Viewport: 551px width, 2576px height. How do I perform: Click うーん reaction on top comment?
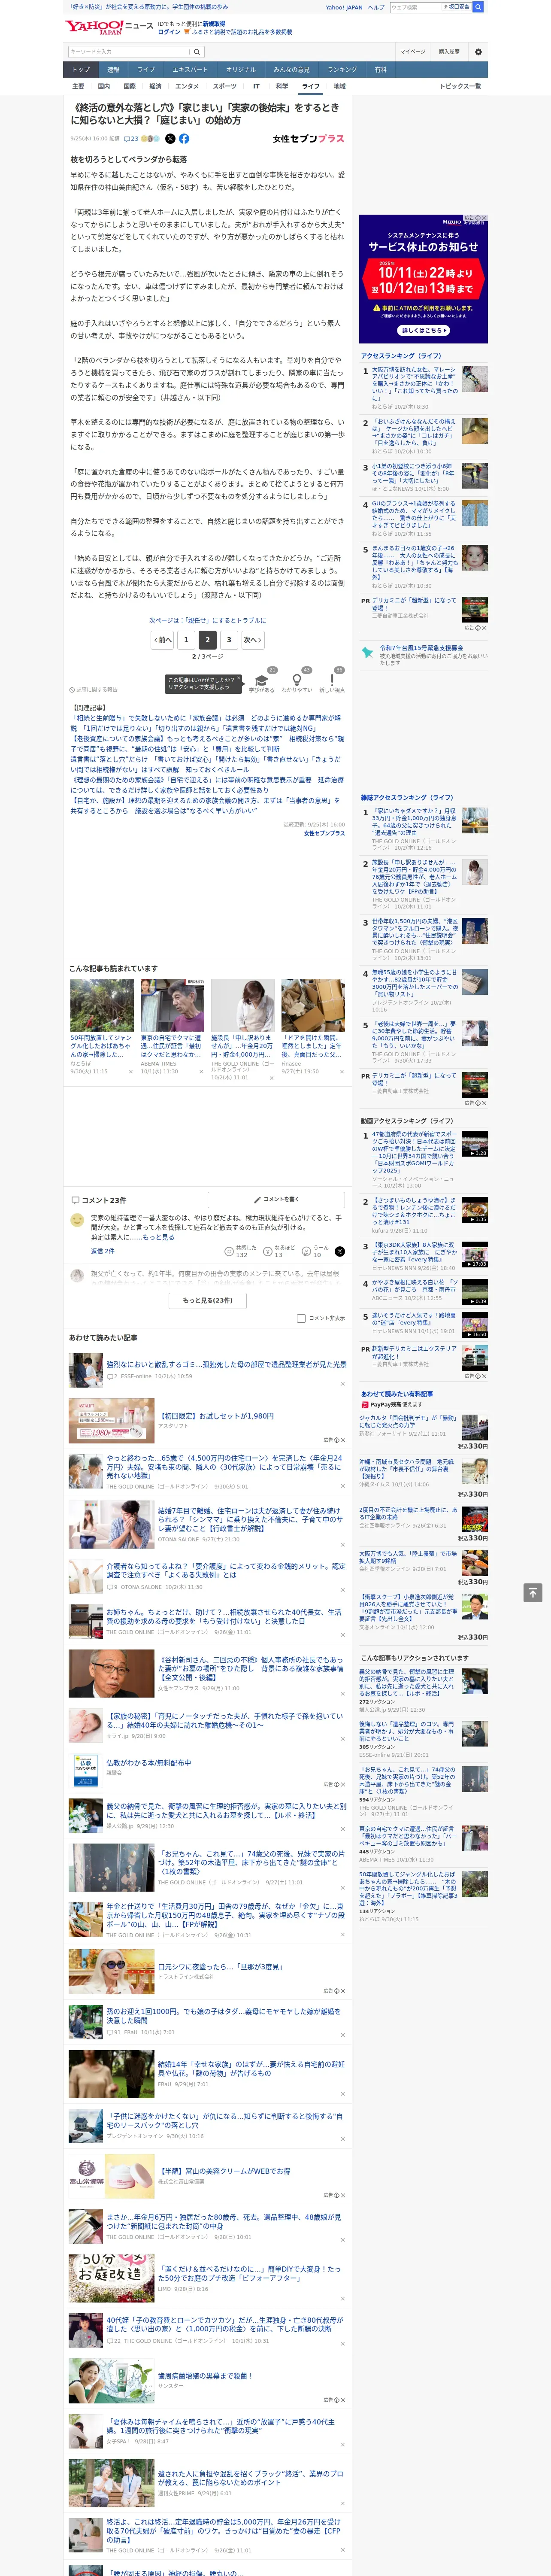tap(315, 1251)
